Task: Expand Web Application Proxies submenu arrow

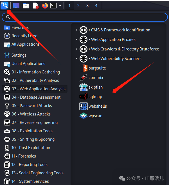Action: 76,40
